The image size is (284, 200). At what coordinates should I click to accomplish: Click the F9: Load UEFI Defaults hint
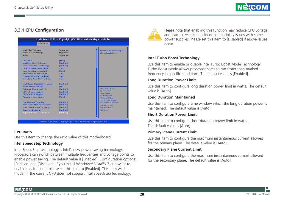[x=109, y=103]
